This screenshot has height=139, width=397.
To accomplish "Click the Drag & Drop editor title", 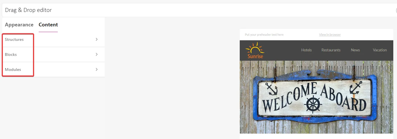I will click(28, 10).
